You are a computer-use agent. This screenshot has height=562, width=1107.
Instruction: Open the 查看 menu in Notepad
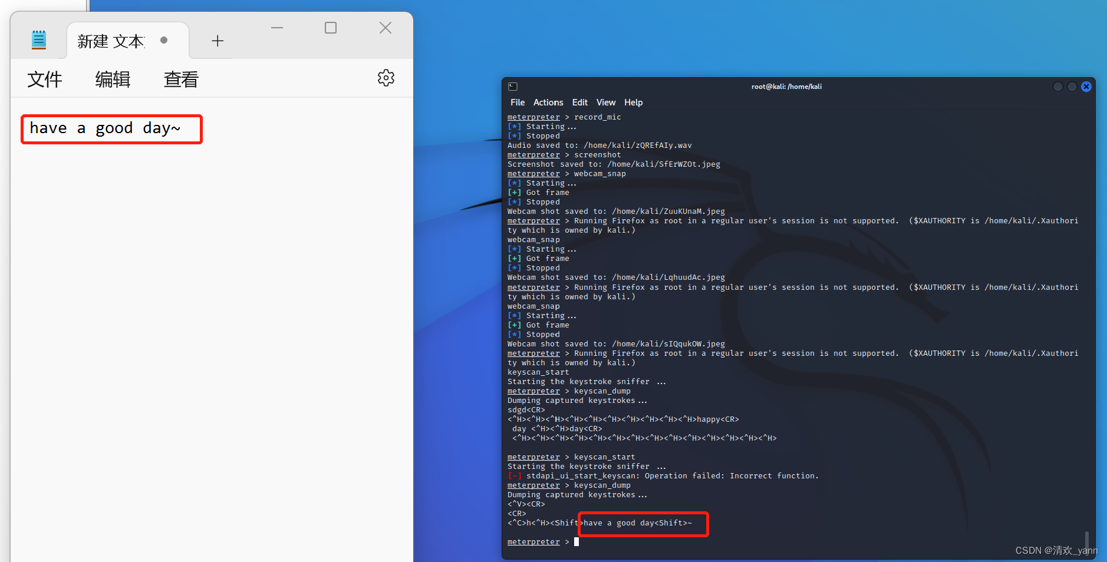click(182, 80)
